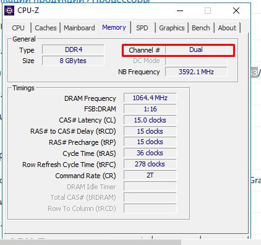The height and width of the screenshot is (245, 261).
Task: Open the Mainboard tab
Action: (79, 28)
